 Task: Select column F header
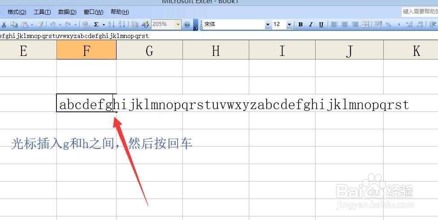pyautogui.click(x=87, y=50)
